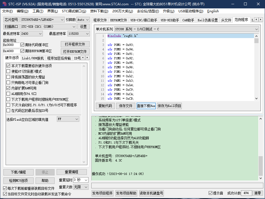Click EEPROM address 0x4000 input field

click(11, 51)
